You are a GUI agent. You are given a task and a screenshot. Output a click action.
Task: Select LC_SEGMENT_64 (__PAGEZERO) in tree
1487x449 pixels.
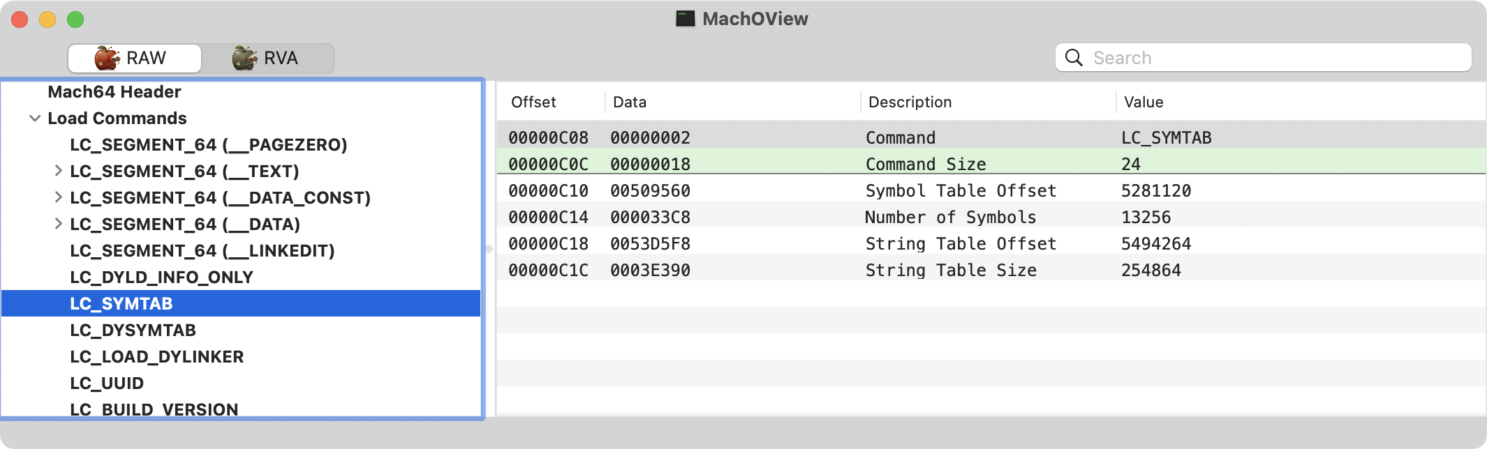[208, 145]
